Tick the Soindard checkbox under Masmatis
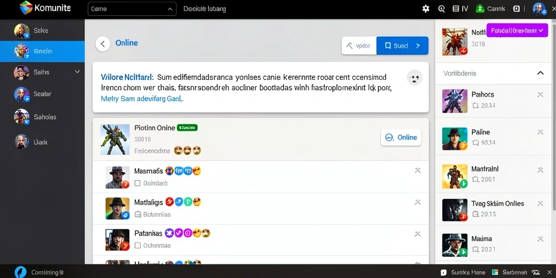This screenshot has width=556, height=278. 137,184
